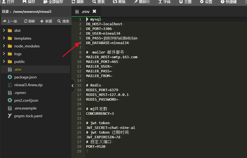Open the Replace (替换) tool
Screen dimensions: 247x158
[119, 2]
